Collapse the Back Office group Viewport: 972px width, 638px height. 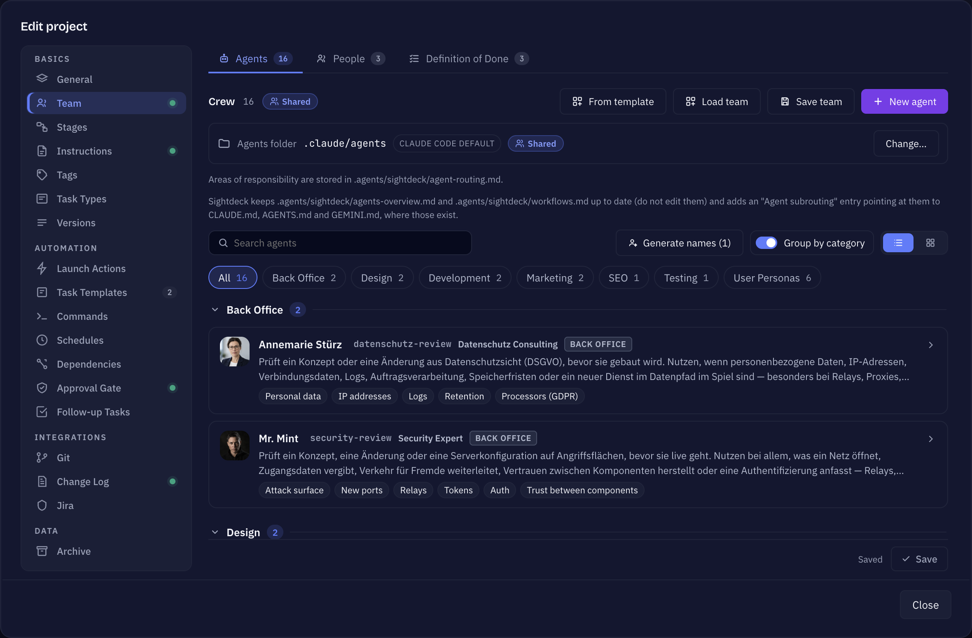point(215,310)
